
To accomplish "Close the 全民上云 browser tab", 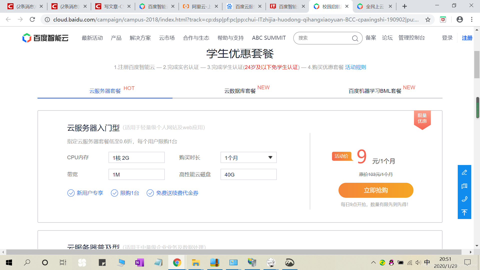I will tap(390, 6).
